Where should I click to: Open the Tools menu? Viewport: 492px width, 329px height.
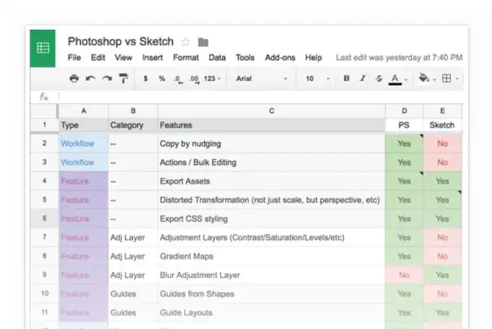(x=245, y=58)
